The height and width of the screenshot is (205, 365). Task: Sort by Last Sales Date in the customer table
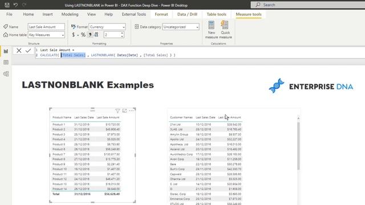coord(205,118)
